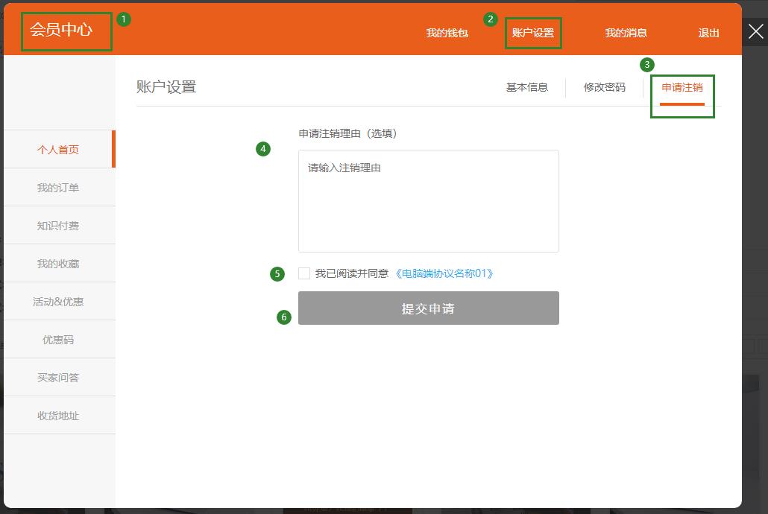Close the member center popup with the X

(x=755, y=32)
